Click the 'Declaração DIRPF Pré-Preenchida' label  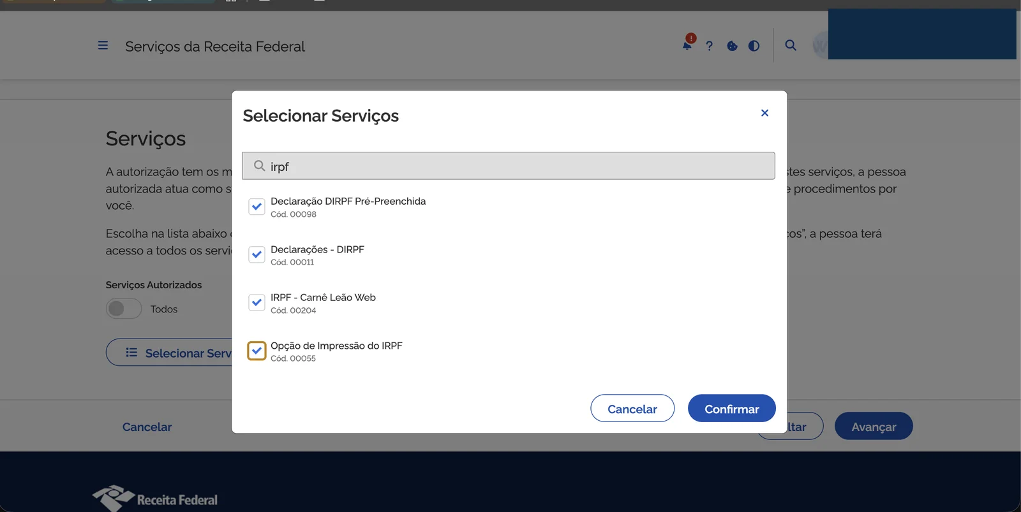pyautogui.click(x=348, y=201)
